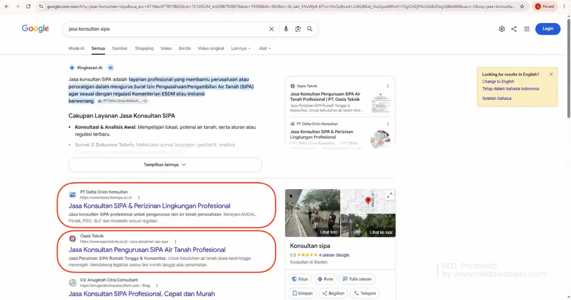
Task: Expand the Lainnya dropdown
Action: [x=241, y=48]
